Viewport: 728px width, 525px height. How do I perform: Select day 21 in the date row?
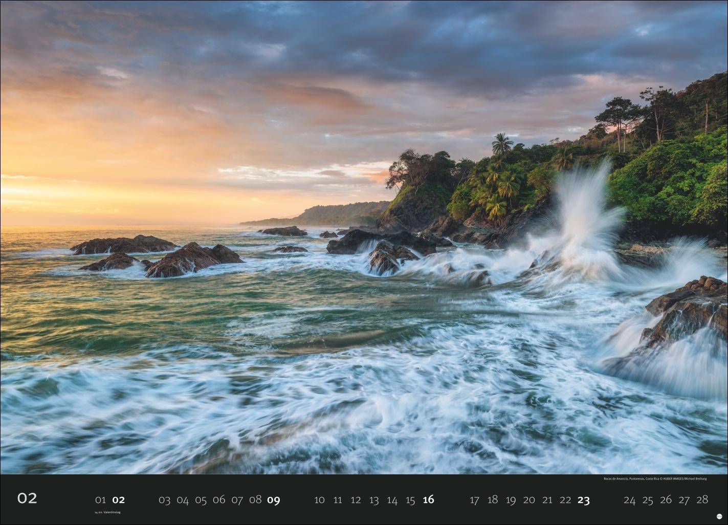[x=547, y=500]
